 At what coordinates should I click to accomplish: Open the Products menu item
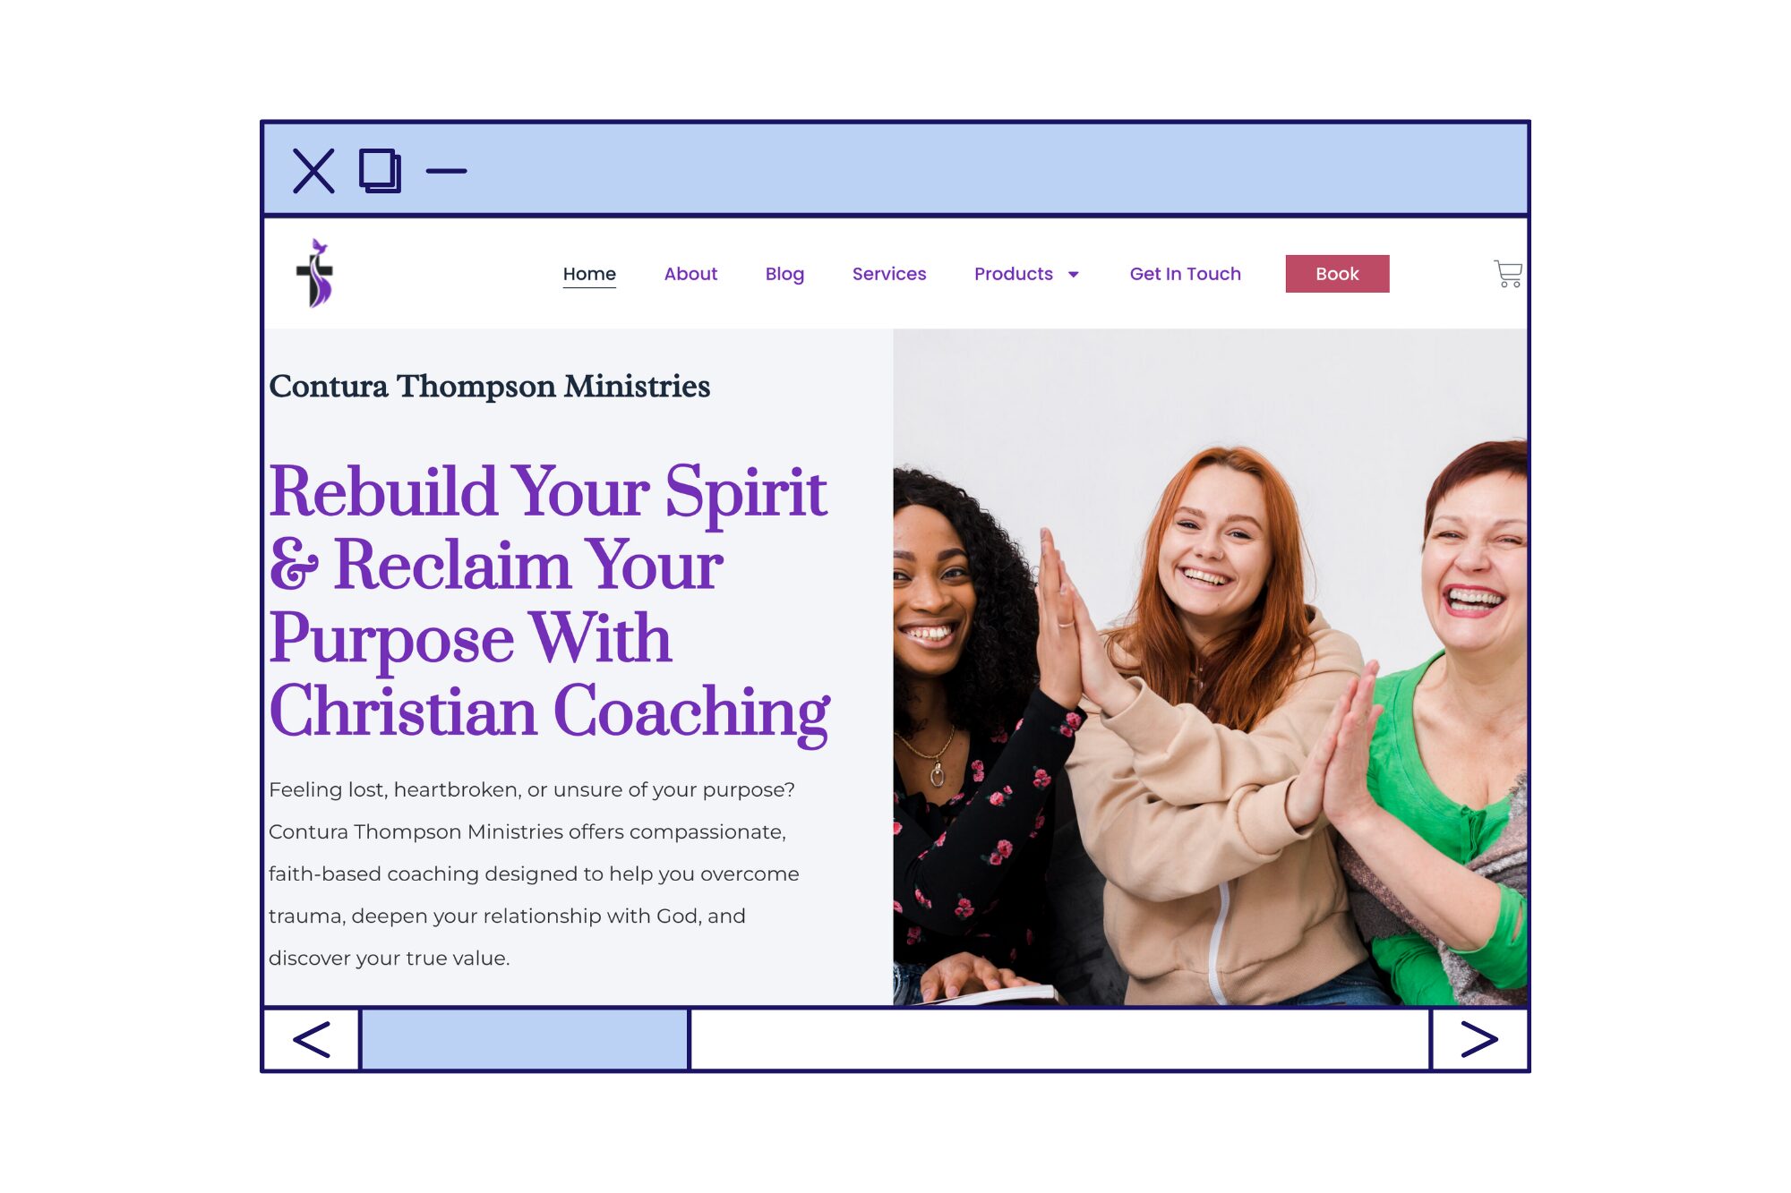pyautogui.click(x=1013, y=274)
